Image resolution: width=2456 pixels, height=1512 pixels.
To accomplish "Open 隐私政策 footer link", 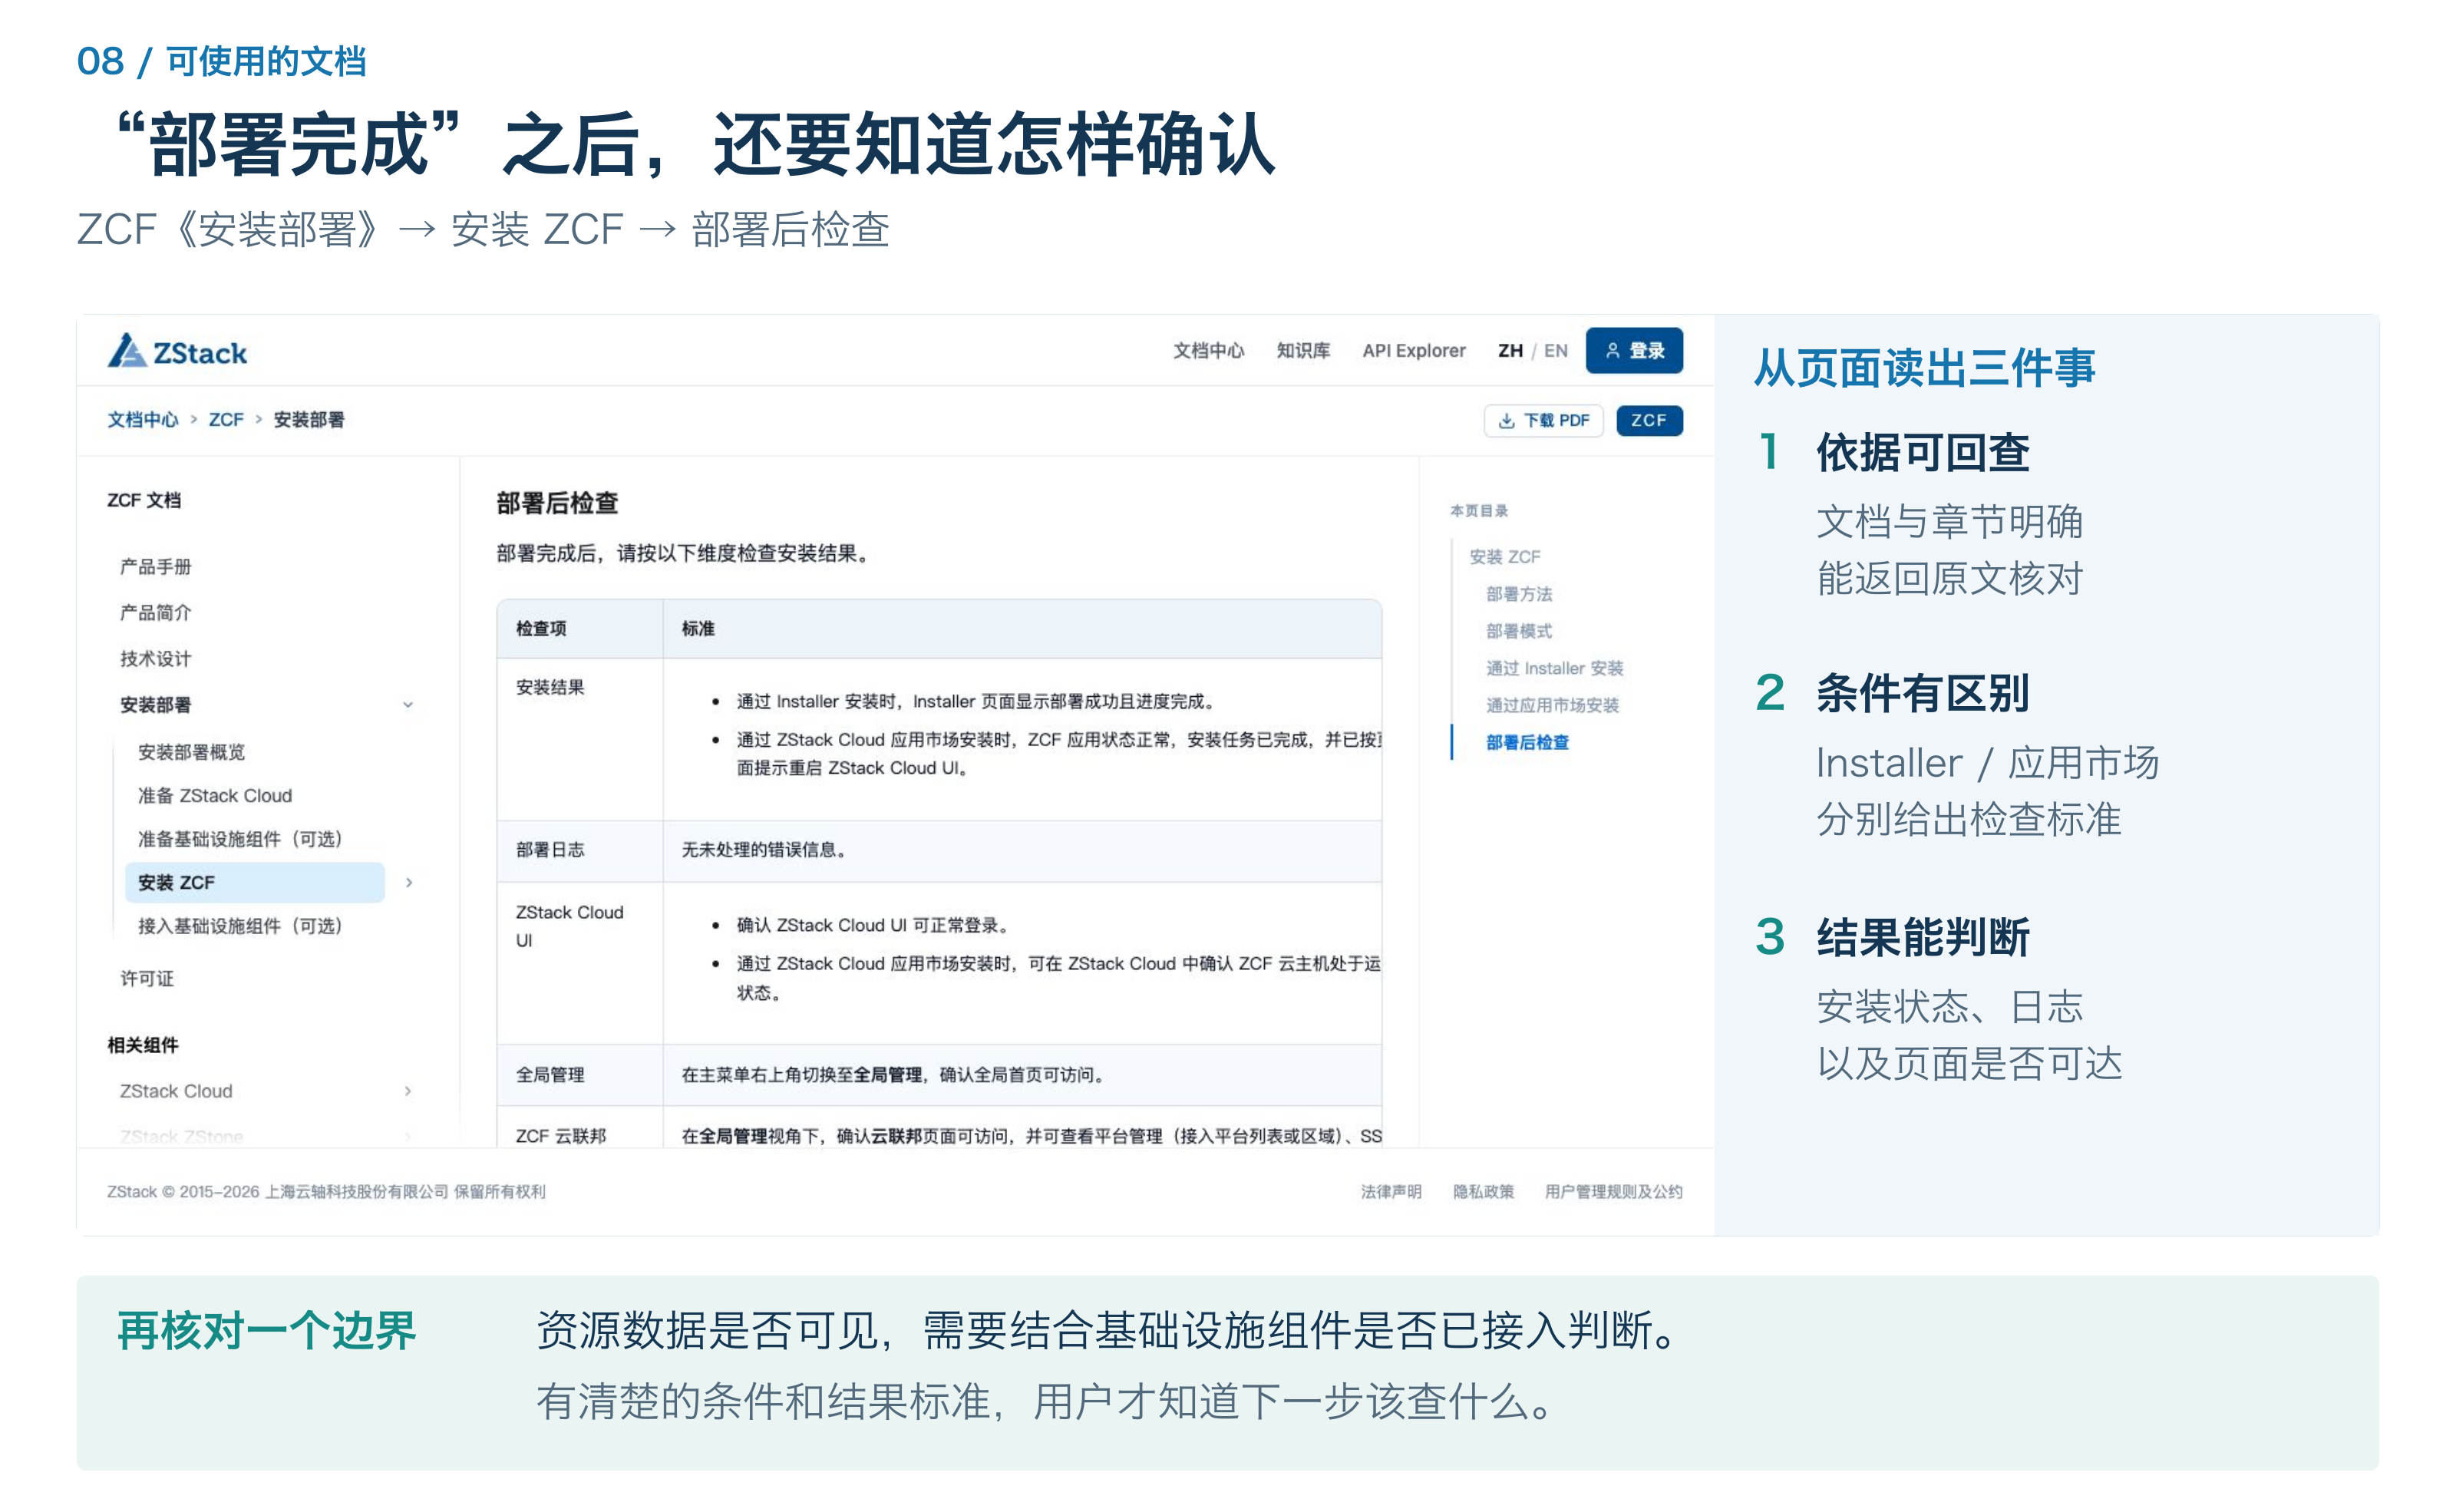I will [1483, 1192].
